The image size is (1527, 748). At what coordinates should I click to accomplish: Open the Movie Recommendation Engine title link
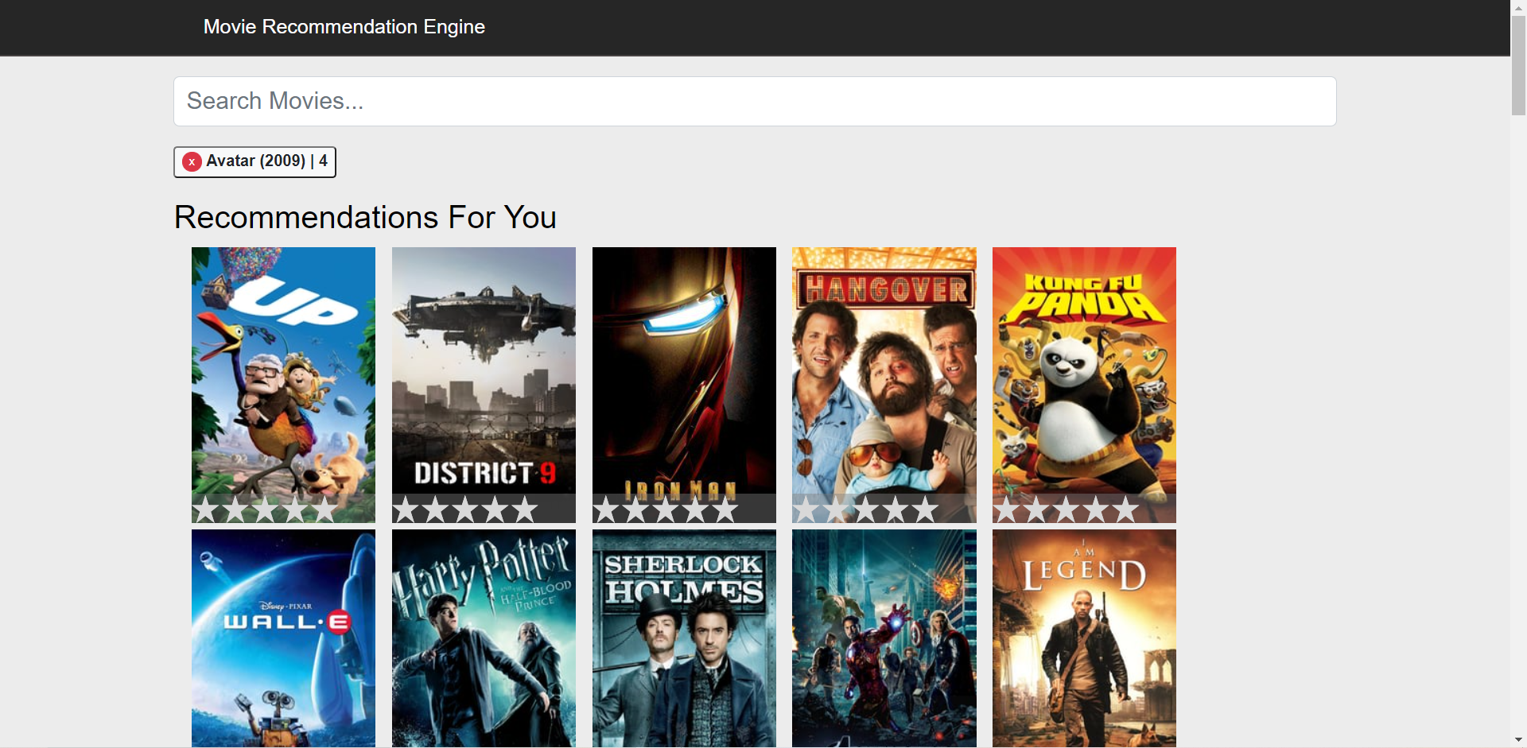pos(344,27)
